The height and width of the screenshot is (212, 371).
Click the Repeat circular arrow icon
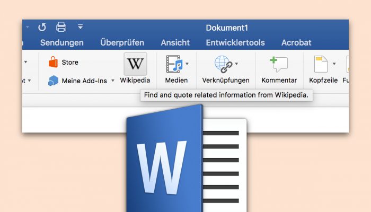pyautogui.click(x=42, y=27)
